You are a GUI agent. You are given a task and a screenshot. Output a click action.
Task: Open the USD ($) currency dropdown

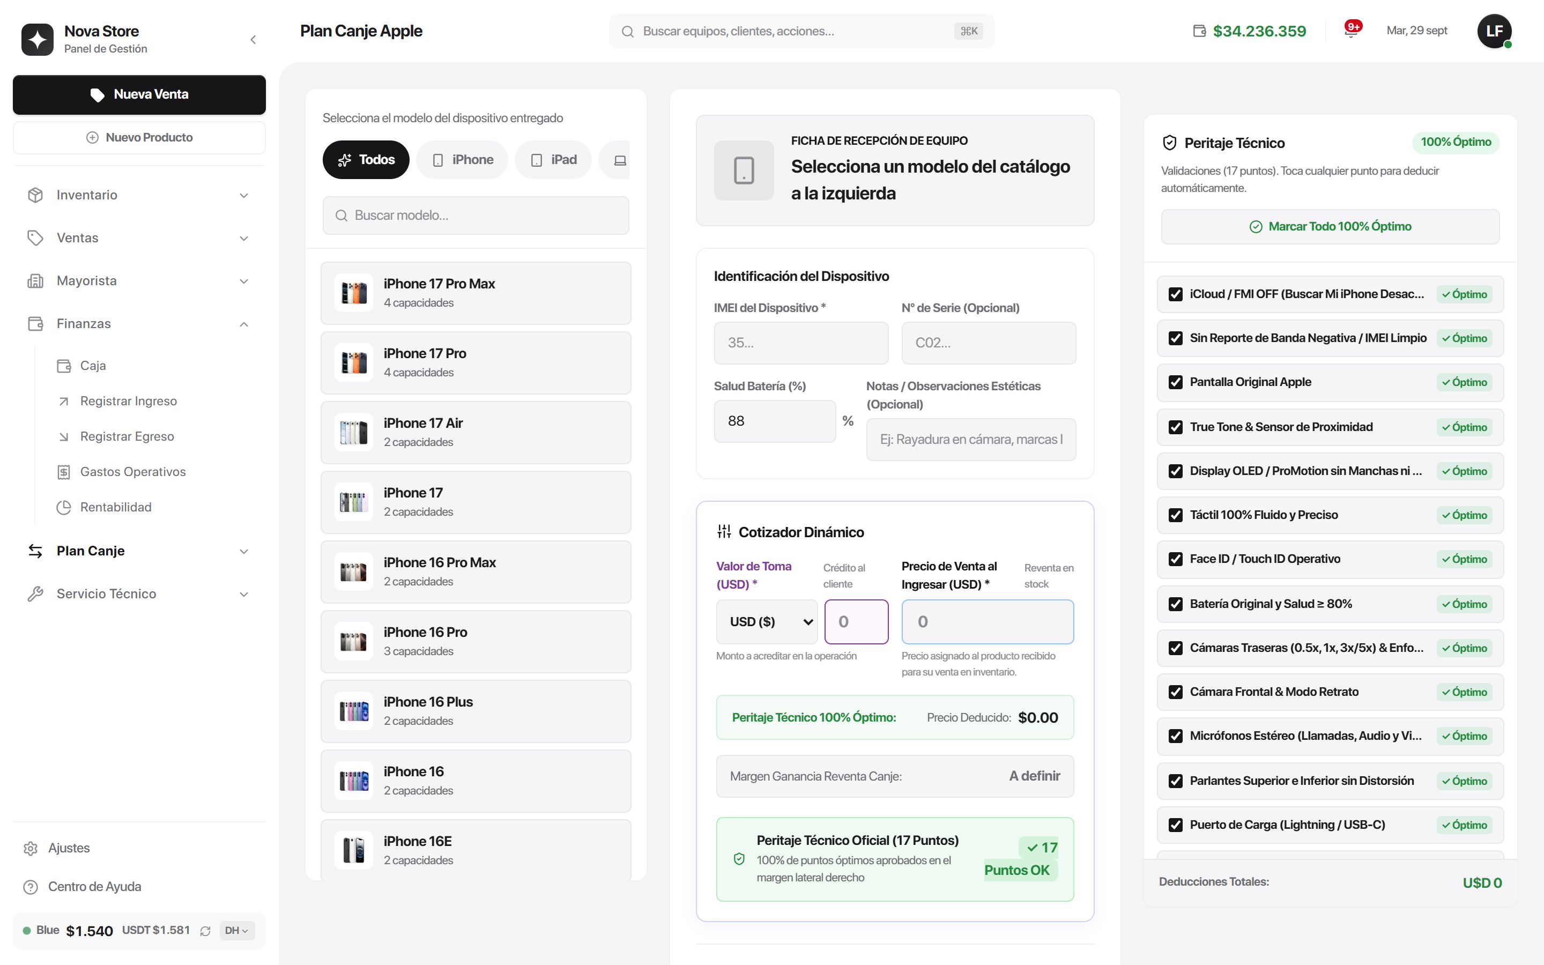point(767,622)
